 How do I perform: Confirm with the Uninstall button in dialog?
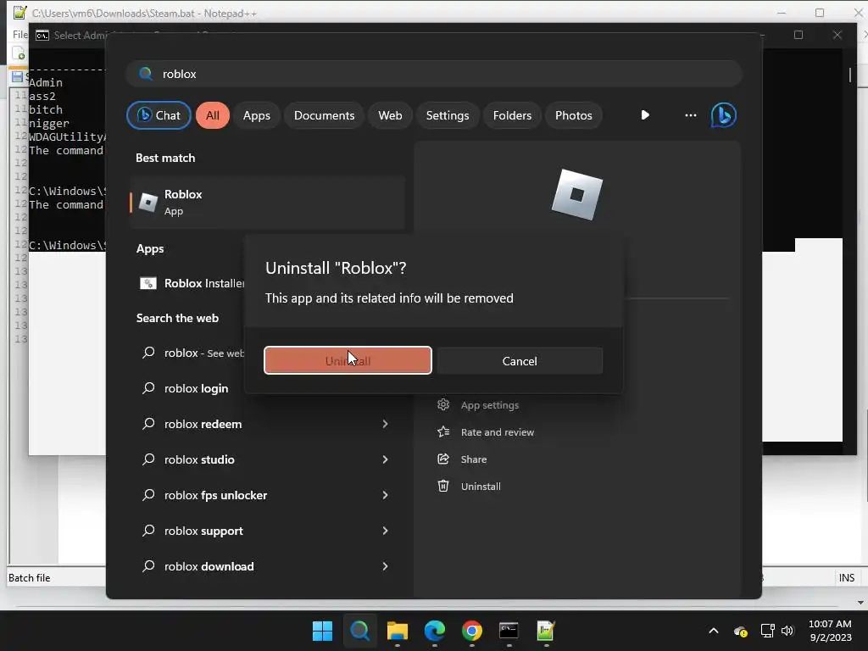point(348,361)
